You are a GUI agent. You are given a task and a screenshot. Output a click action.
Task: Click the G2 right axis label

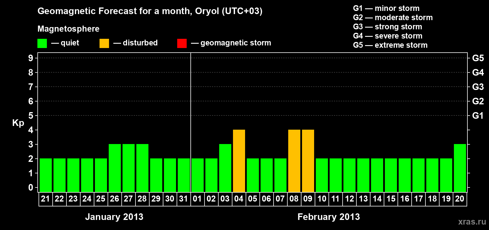(478, 101)
